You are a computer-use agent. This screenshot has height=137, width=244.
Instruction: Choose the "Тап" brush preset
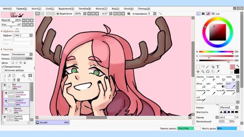click(x=211, y=92)
